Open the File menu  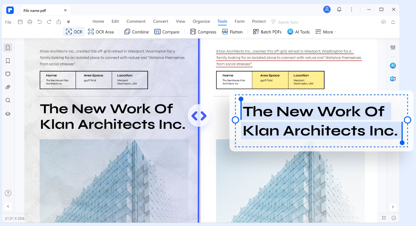(x=8, y=22)
